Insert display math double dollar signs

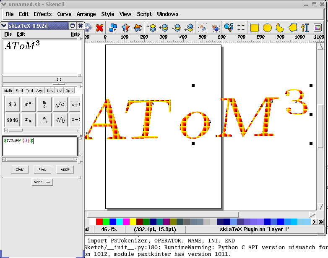[x=12, y=120]
